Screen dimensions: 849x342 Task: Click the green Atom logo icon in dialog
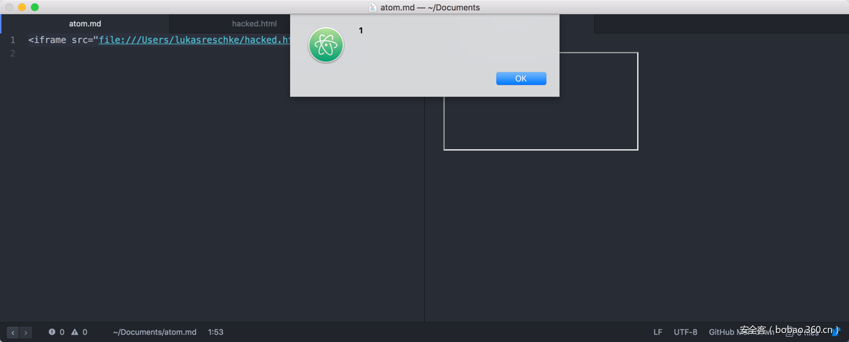tap(326, 45)
